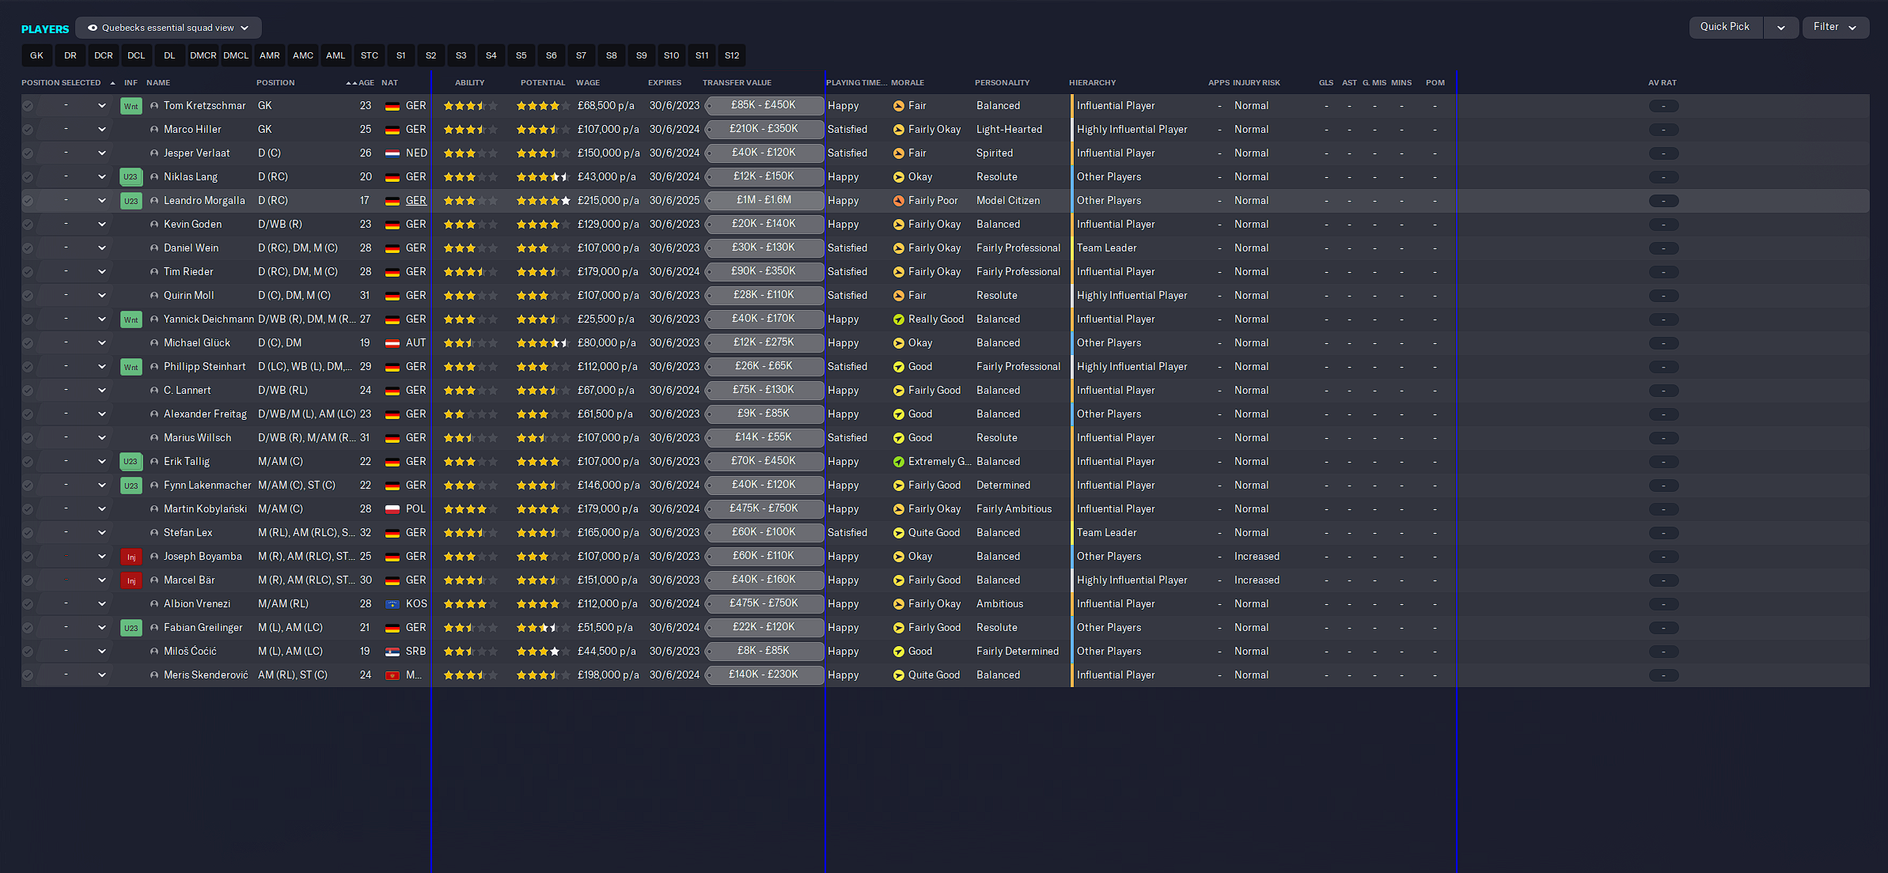Click Inj injury badge for Joseph Boyamba
Screen dimensions: 1888x873
(x=131, y=557)
